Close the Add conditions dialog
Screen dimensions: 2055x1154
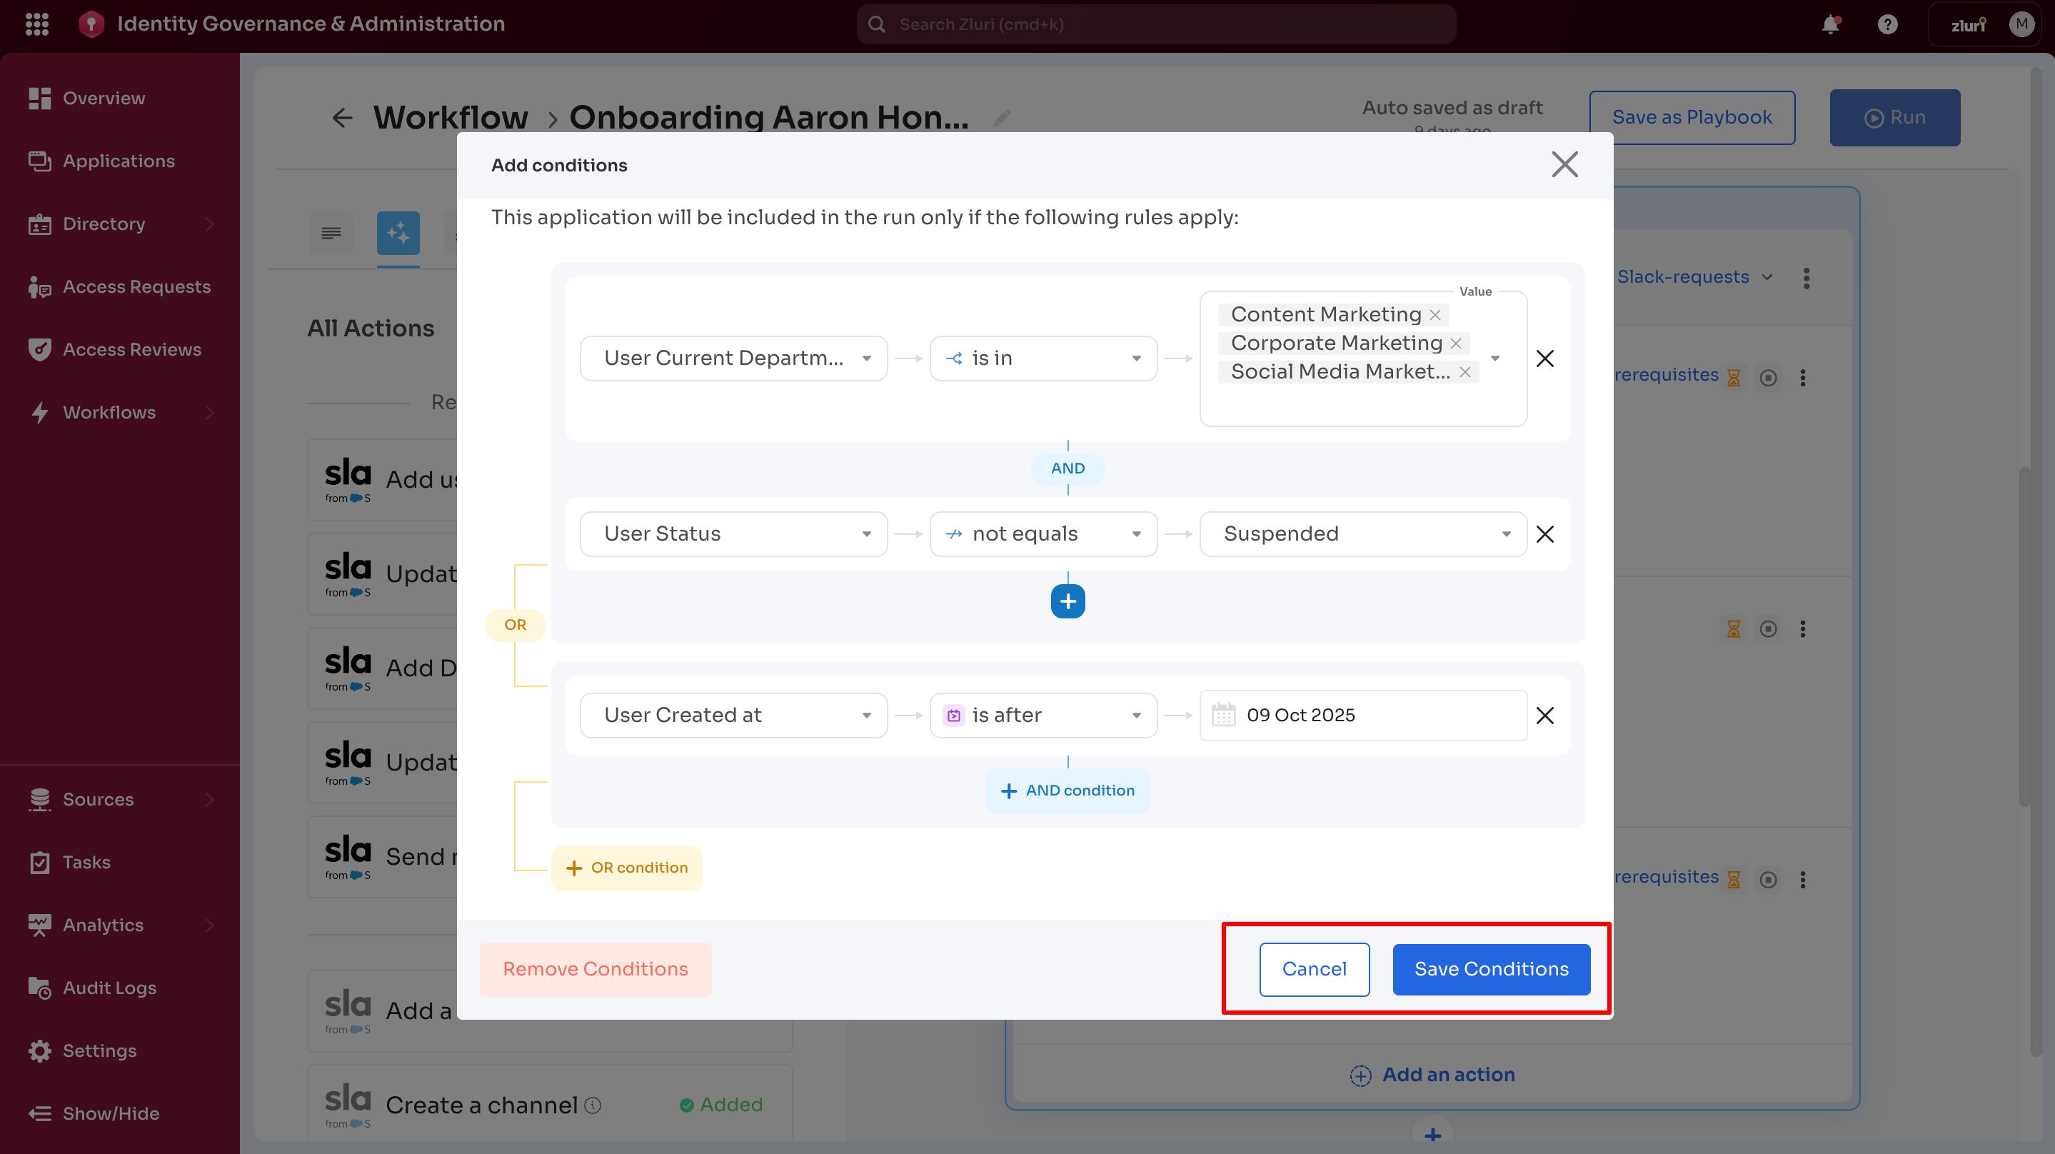(x=1564, y=164)
